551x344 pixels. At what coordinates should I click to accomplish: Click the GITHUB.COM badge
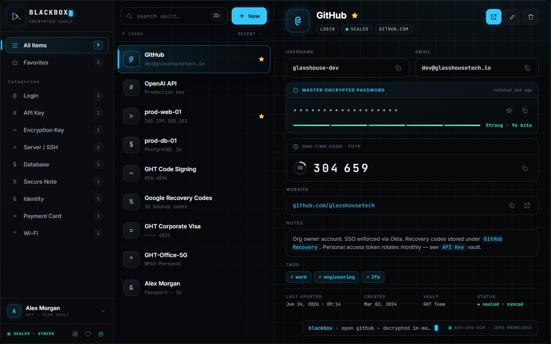394,29
